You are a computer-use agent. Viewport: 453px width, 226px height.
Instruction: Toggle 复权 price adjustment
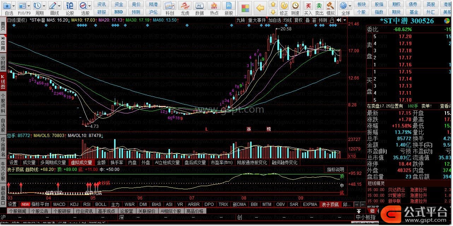click(299, 20)
